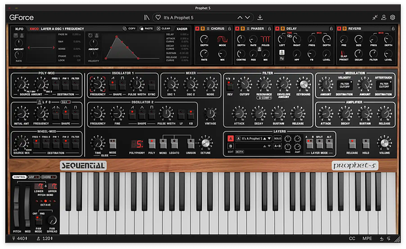Click the A+B button in Layers

277,146
